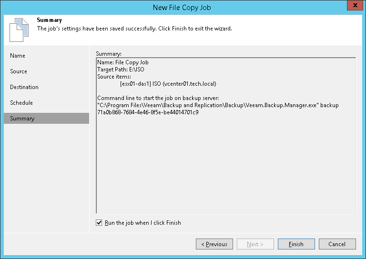Click the bold Summary heading at top

(49, 20)
